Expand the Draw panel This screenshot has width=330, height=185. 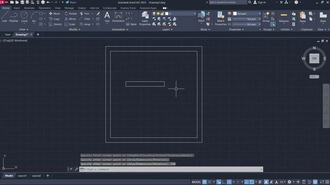coord(24,30)
